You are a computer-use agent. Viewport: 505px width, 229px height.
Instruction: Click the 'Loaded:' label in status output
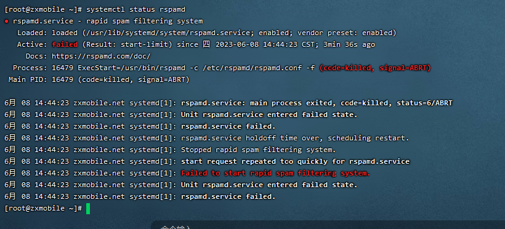(x=32, y=33)
